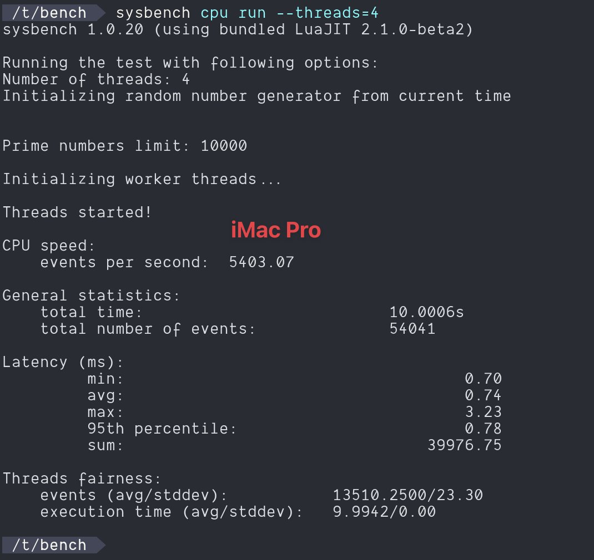Click the 95th percentile value 0.78
Image resolution: width=594 pixels, height=560 pixels.
[x=484, y=429]
